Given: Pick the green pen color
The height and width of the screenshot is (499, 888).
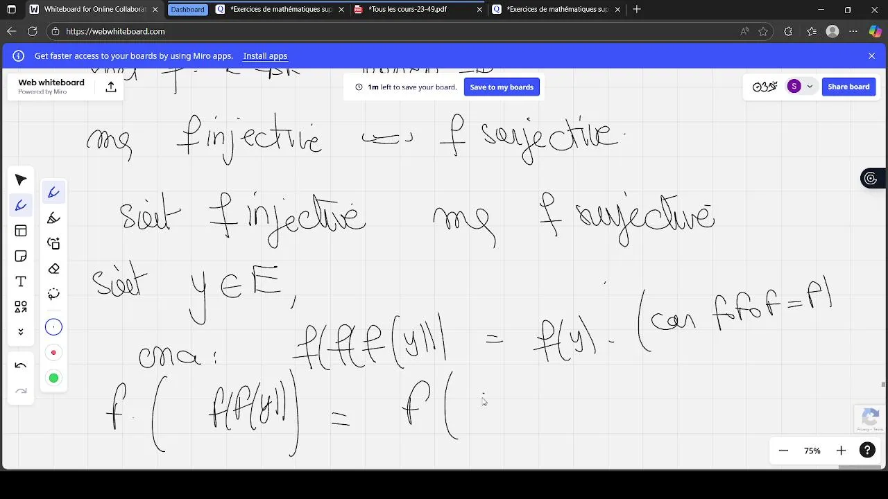Looking at the screenshot, I should [53, 378].
